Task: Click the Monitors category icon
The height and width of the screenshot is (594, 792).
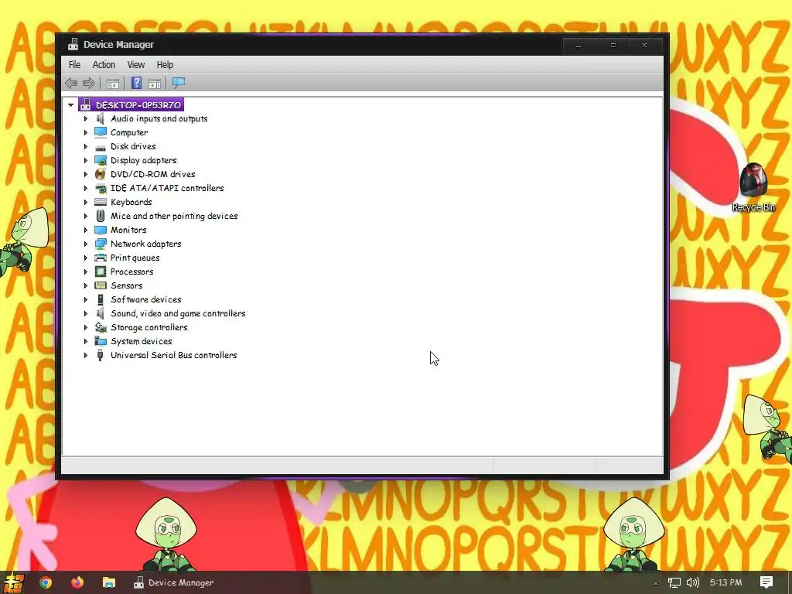Action: tap(101, 230)
